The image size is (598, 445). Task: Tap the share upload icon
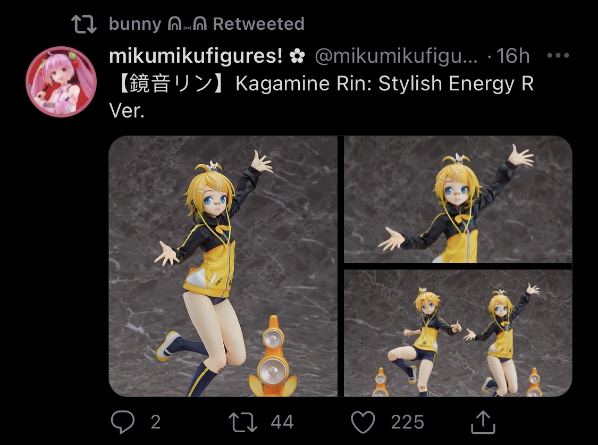click(x=483, y=422)
